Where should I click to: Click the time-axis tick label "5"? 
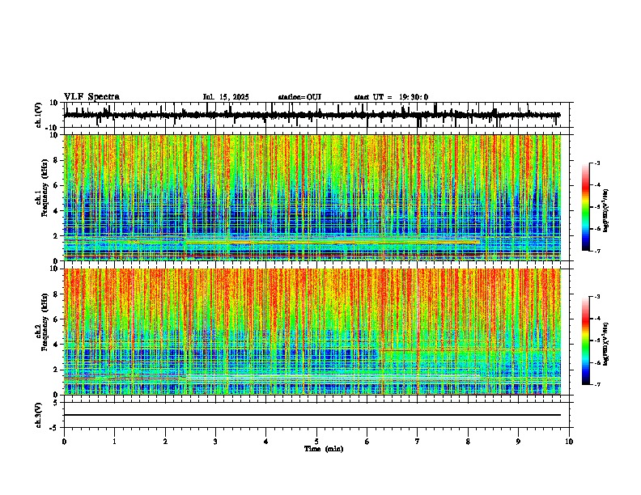point(316,442)
